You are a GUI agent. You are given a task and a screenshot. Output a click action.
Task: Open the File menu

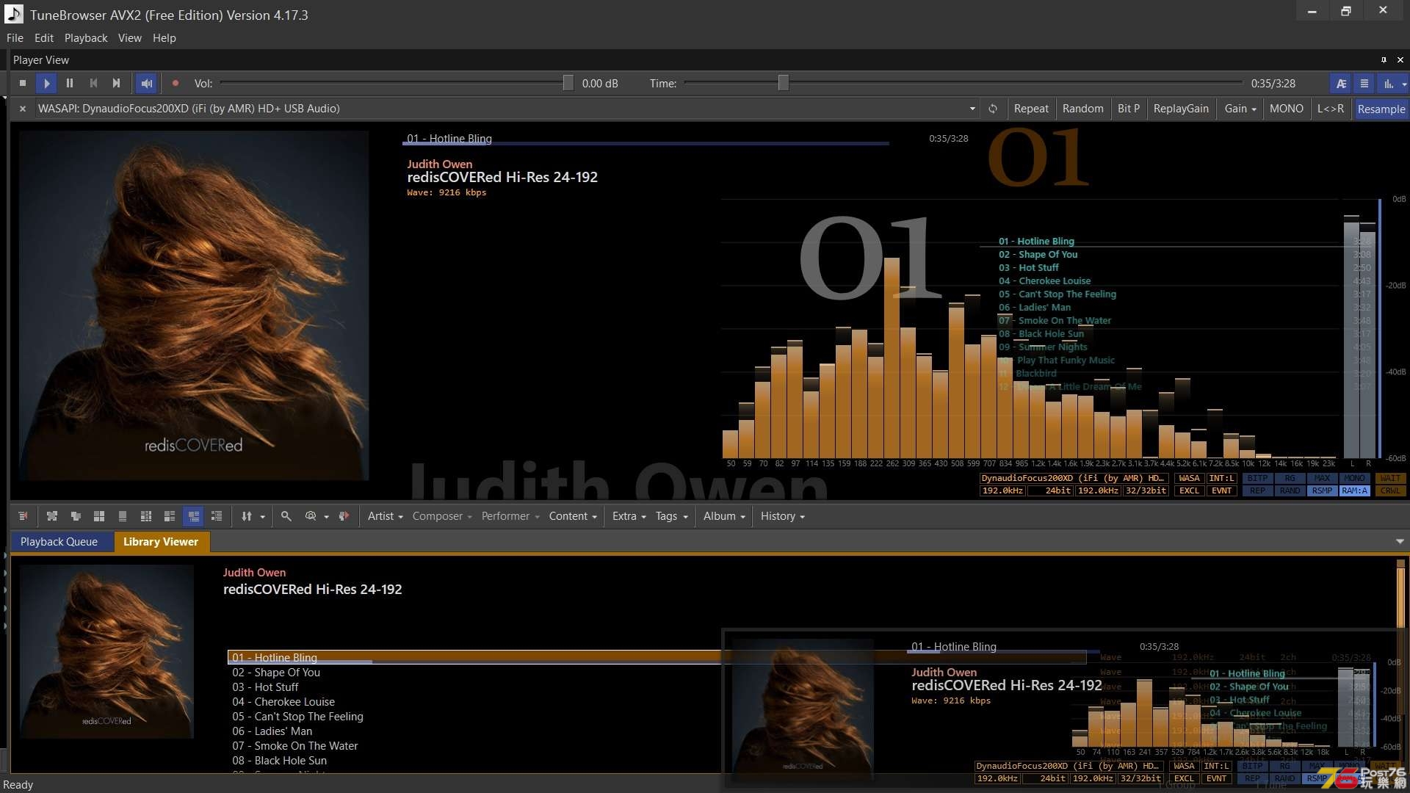pyautogui.click(x=15, y=38)
